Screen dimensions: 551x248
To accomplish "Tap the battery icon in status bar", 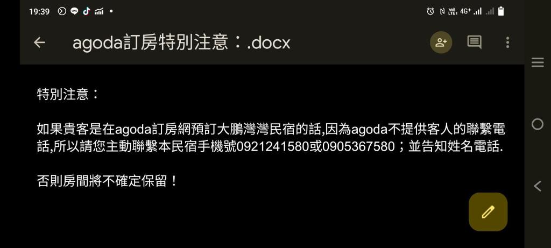I will pos(501,11).
